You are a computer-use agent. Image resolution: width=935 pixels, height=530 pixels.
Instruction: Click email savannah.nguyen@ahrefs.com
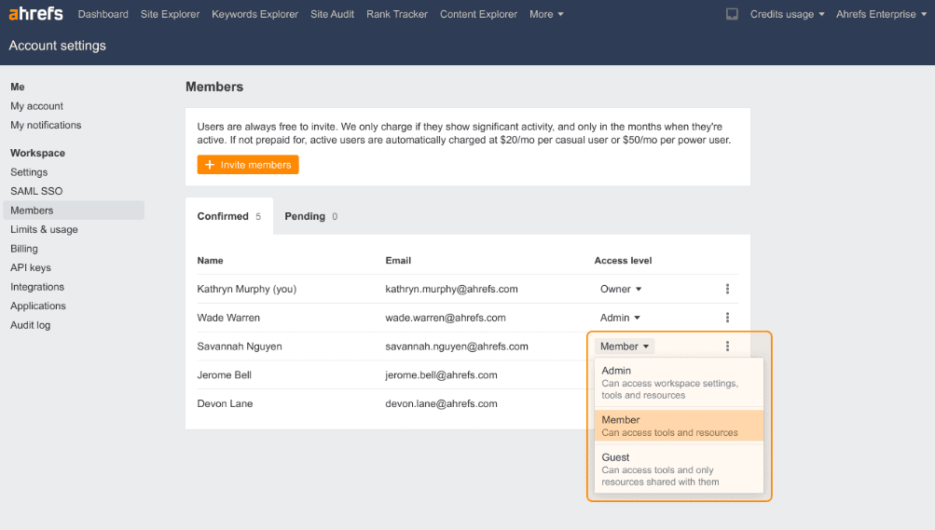click(457, 346)
